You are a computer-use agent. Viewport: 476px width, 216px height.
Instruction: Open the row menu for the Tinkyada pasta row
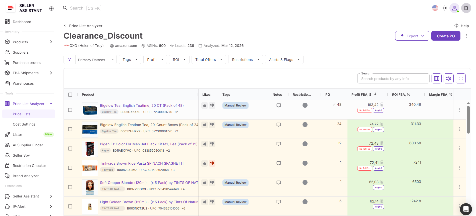460,168
